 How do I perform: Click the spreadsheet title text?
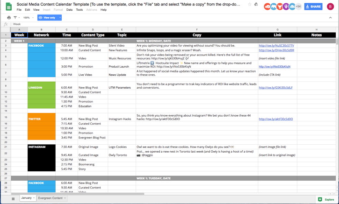(x=128, y=4)
